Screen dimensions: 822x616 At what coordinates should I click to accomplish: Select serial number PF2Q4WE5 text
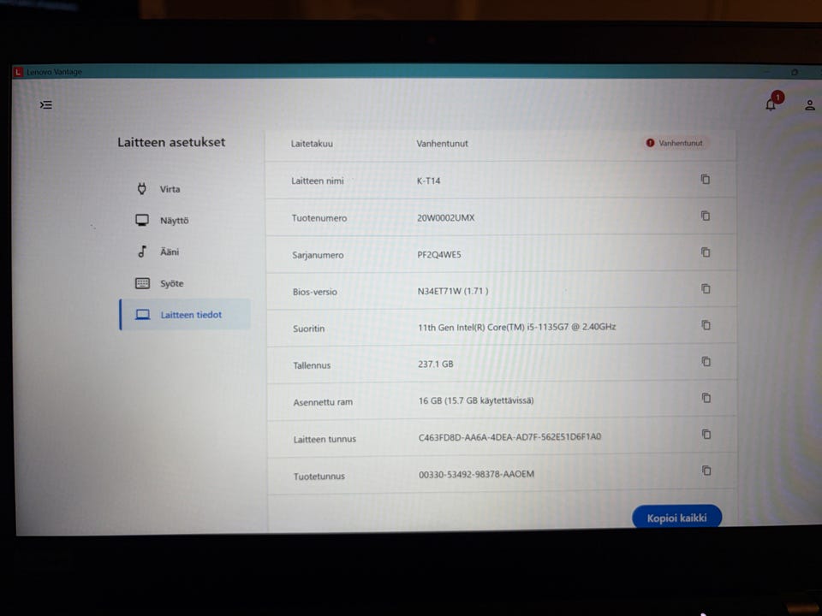pos(439,255)
